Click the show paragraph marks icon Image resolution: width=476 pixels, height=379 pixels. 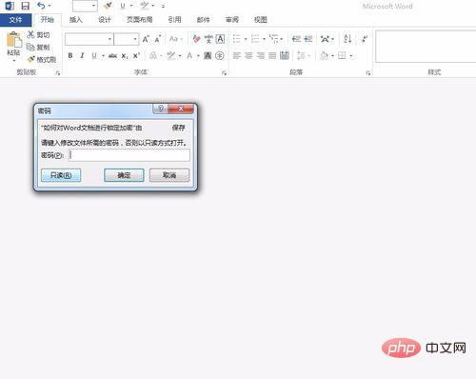pos(365,39)
